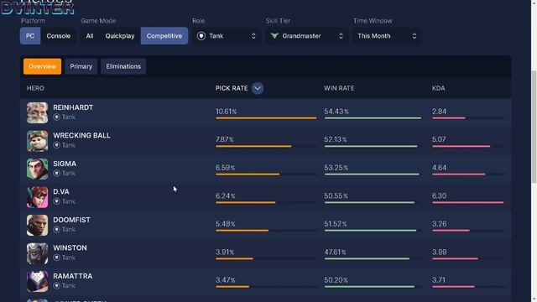Click Doomfist's 3.26 KDA value
Screen dimensions: 537x302
click(440, 224)
